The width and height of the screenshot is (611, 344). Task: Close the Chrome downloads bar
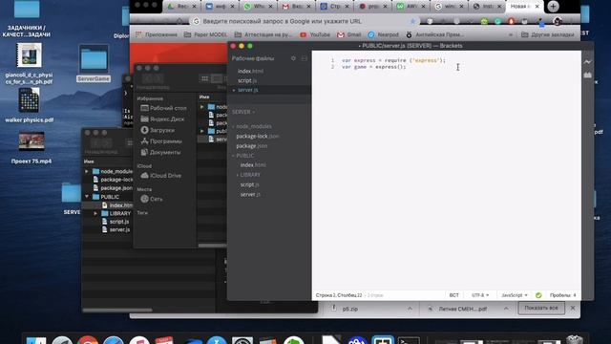[573, 308]
